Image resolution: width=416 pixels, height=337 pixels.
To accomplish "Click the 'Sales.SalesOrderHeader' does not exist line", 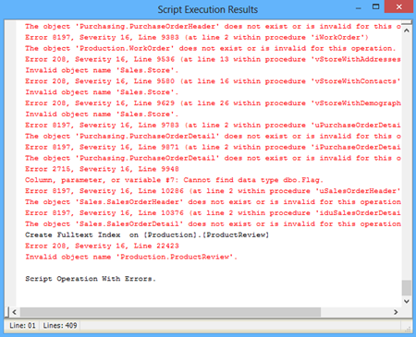I will coord(213,202).
